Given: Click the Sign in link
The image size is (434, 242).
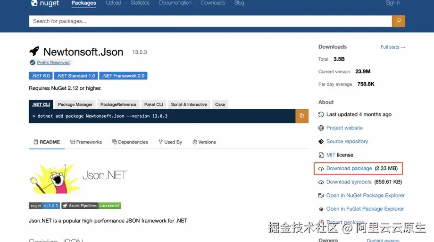Looking at the screenshot, I should click(x=393, y=3).
